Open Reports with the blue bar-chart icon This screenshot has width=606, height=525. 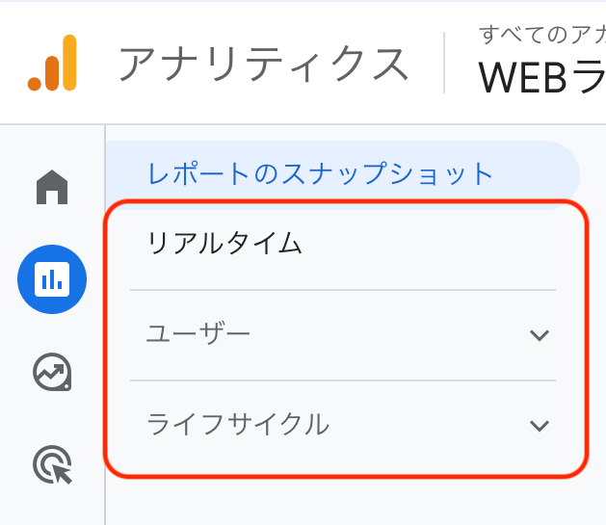point(52,279)
